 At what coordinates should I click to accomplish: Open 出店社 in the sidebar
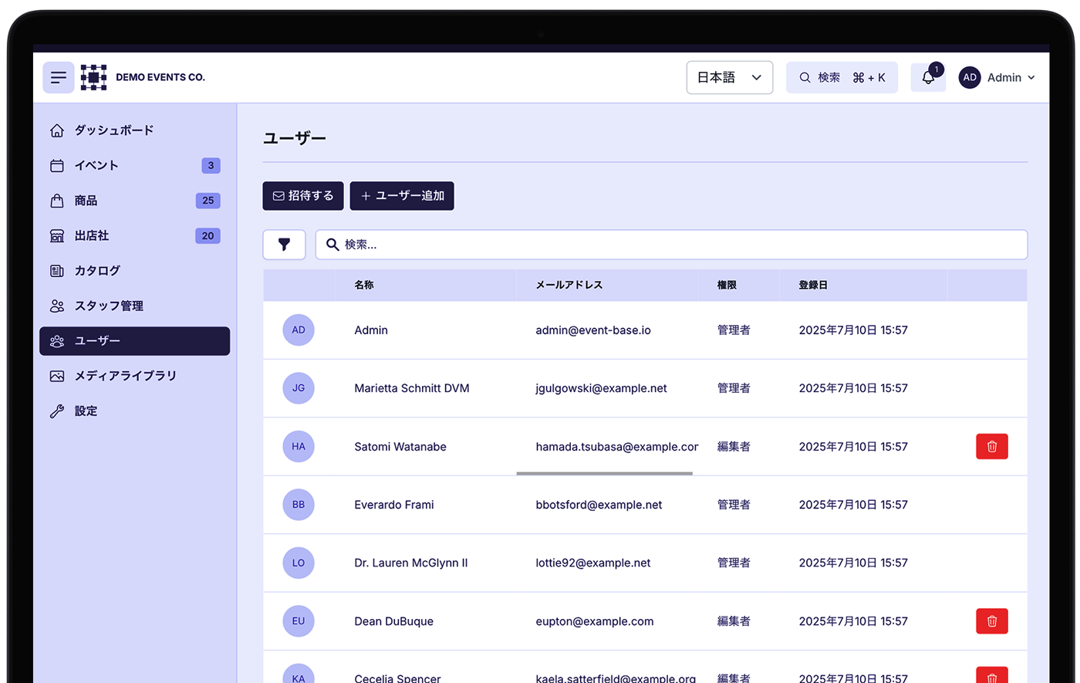(x=135, y=236)
